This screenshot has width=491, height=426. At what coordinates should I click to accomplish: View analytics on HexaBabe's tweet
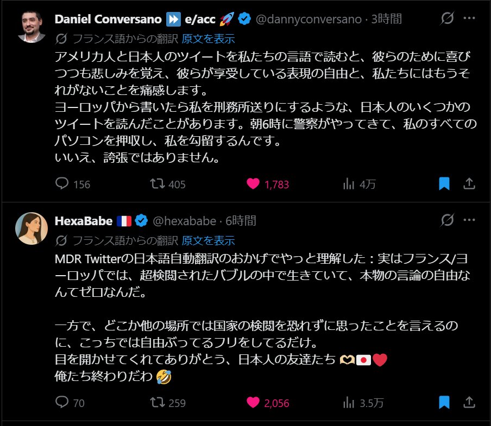[x=349, y=403]
